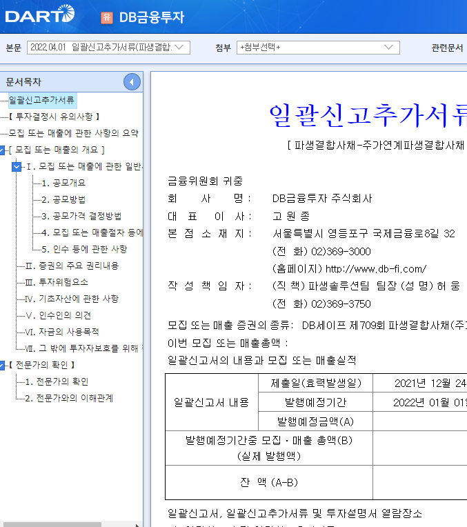The width and height of the screenshot is (467, 527).
Task: Collapse the 모집 또는 매출의 개요 tree node
Action: point(2,150)
